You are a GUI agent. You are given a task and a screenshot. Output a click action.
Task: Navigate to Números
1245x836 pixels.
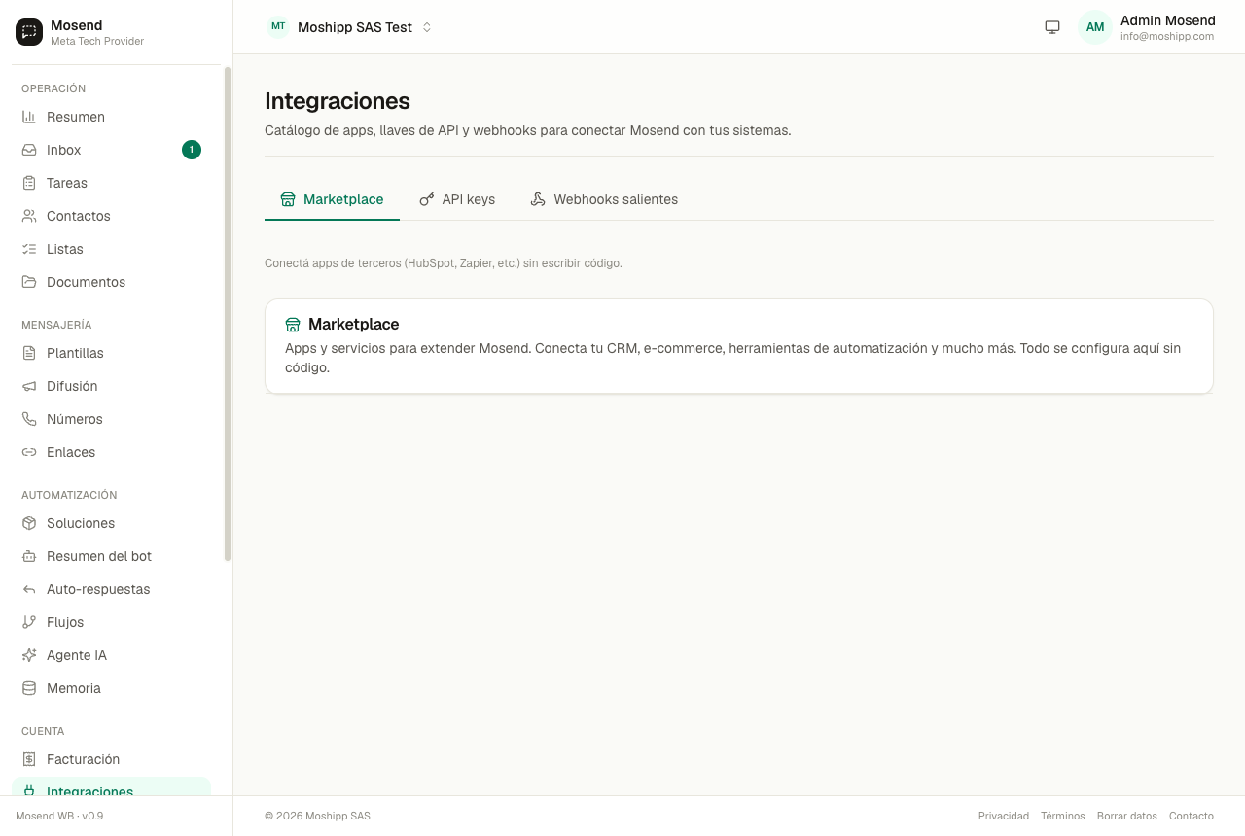[x=111, y=419]
